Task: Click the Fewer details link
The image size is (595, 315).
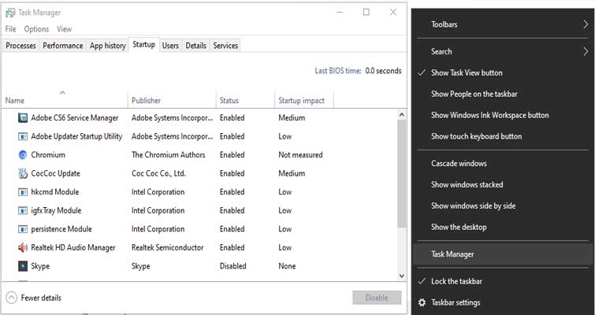Action: pyautogui.click(x=41, y=298)
